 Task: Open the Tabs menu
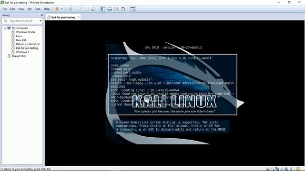click(x=38, y=9)
